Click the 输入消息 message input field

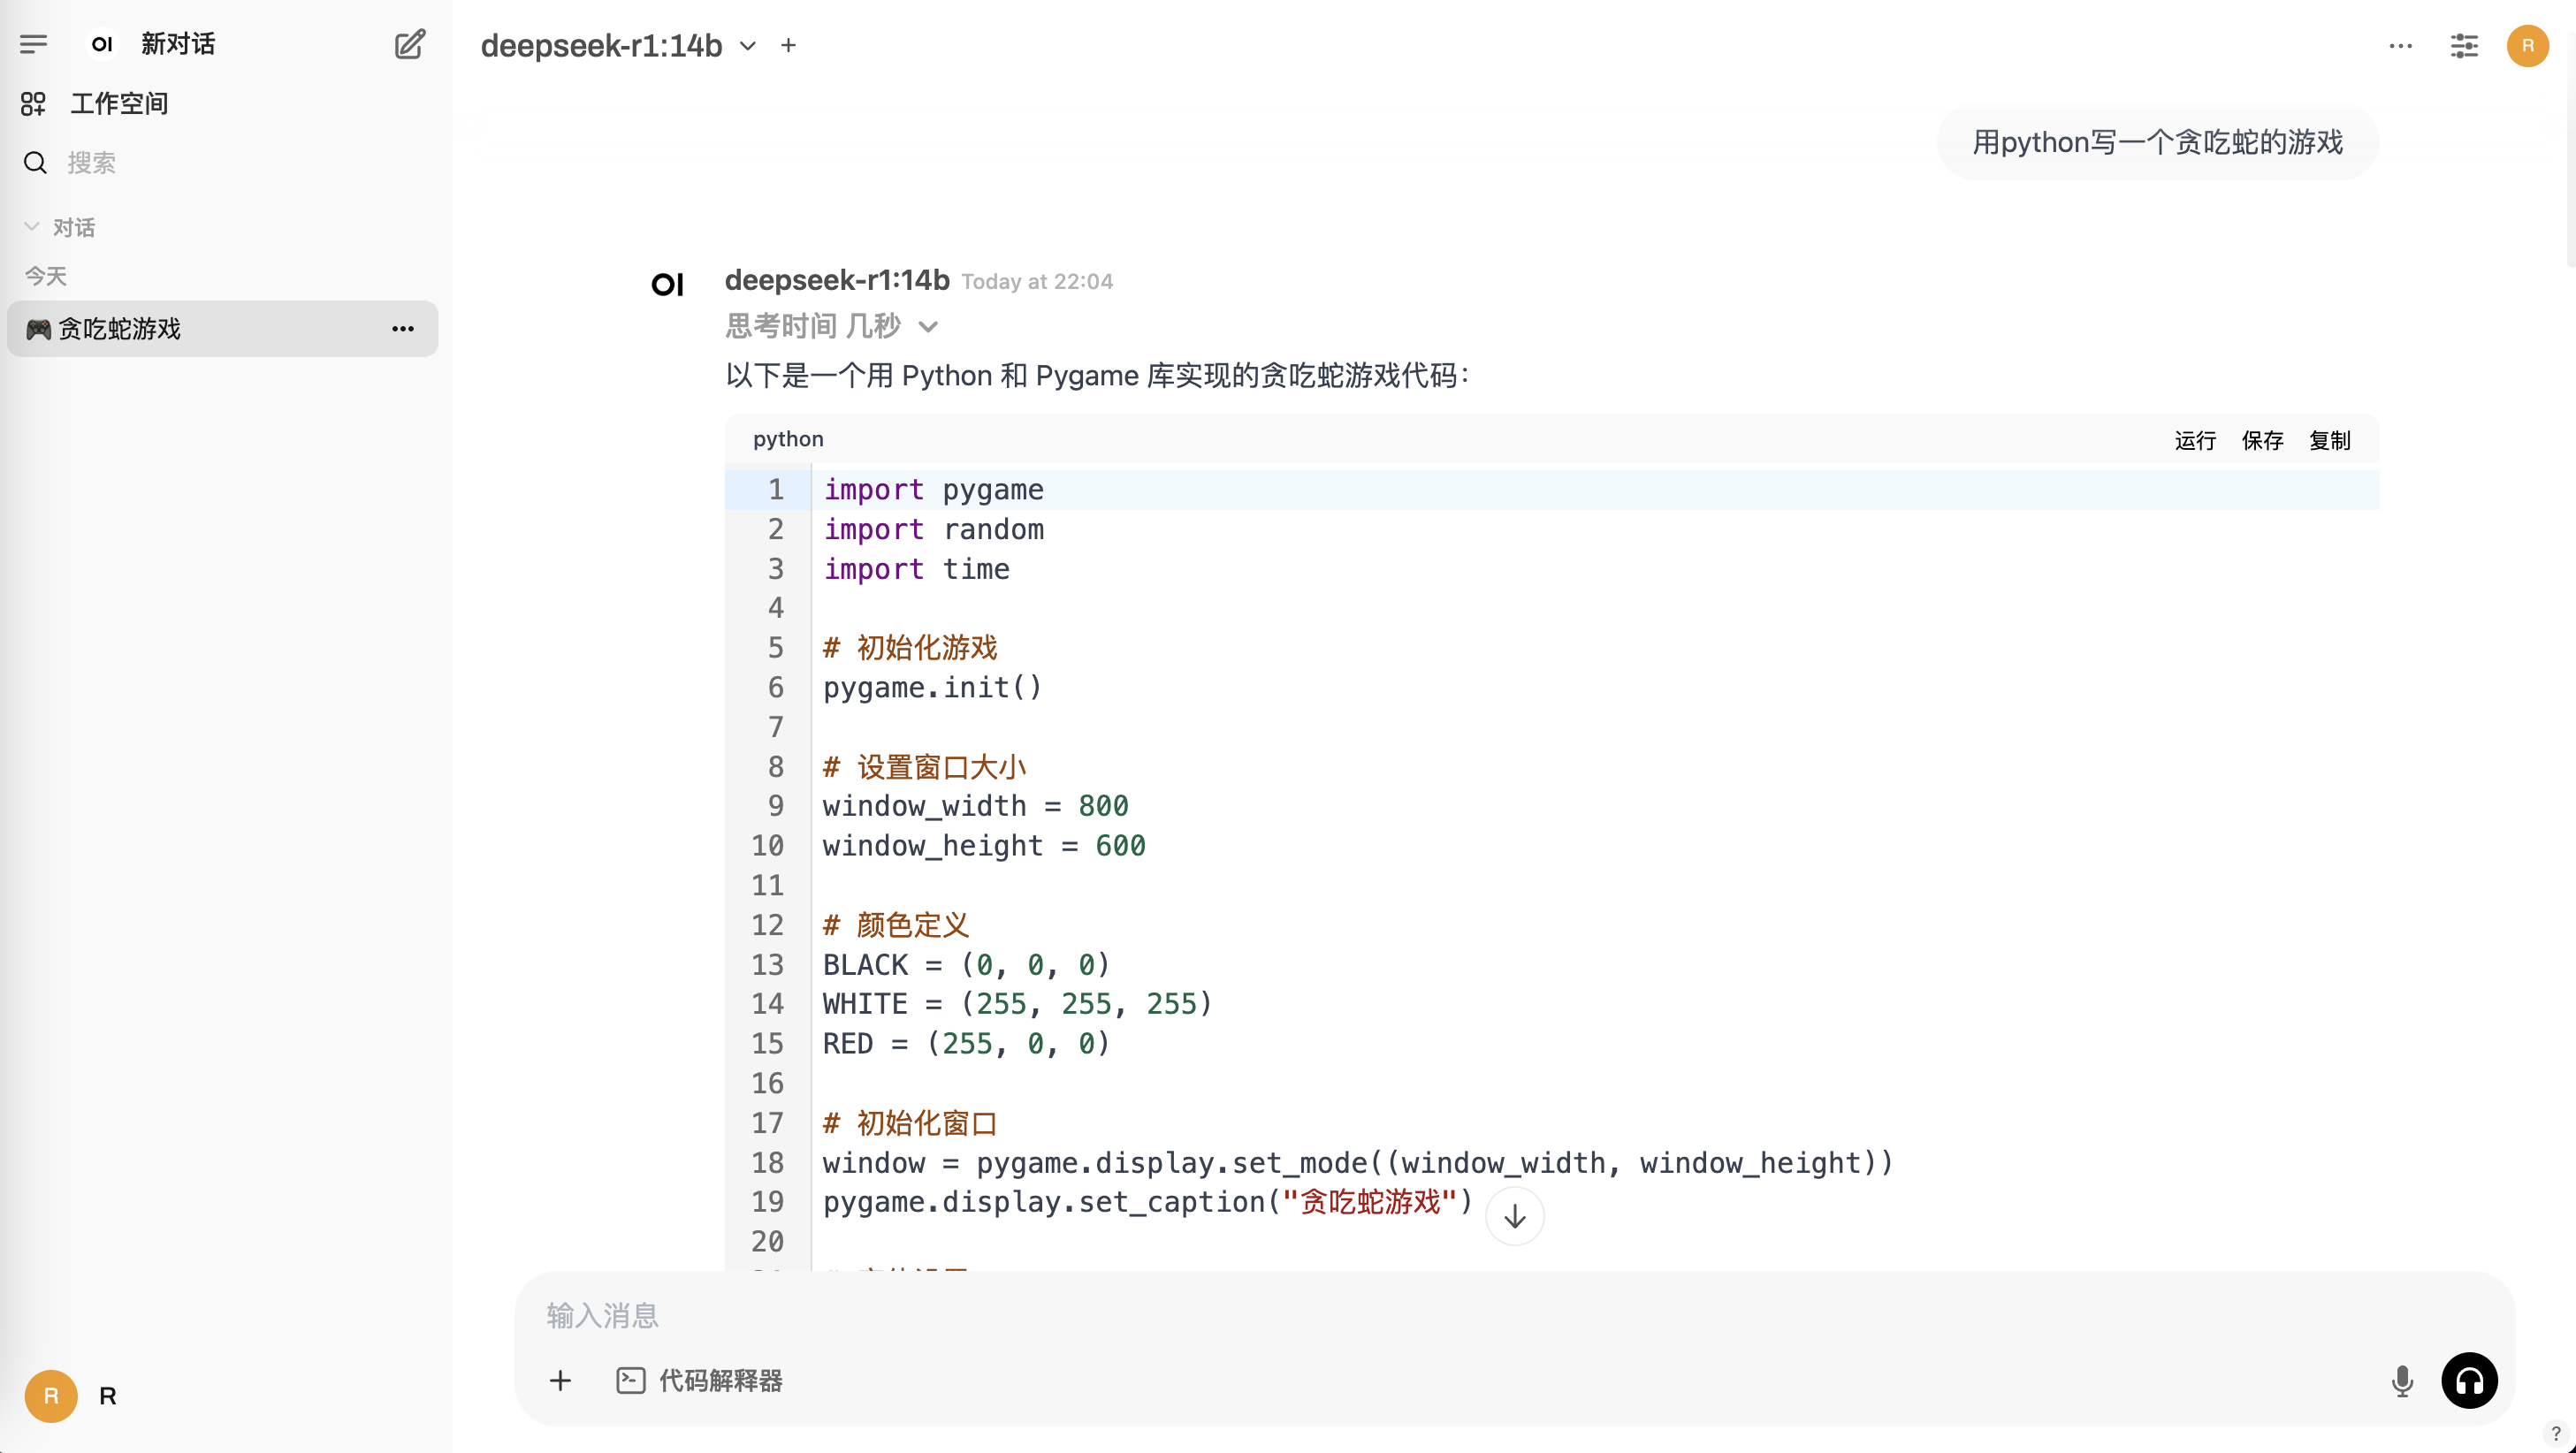[x=1400, y=1315]
